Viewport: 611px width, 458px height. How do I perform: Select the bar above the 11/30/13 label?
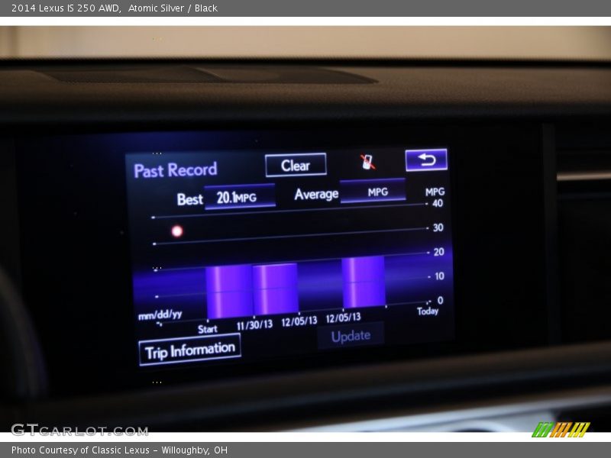click(275, 288)
